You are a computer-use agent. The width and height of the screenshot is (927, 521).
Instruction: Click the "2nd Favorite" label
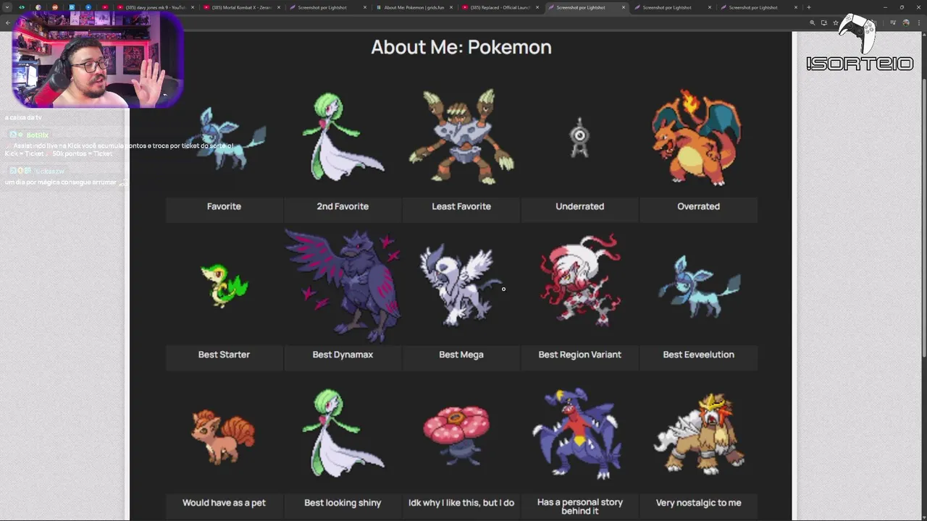(x=343, y=206)
